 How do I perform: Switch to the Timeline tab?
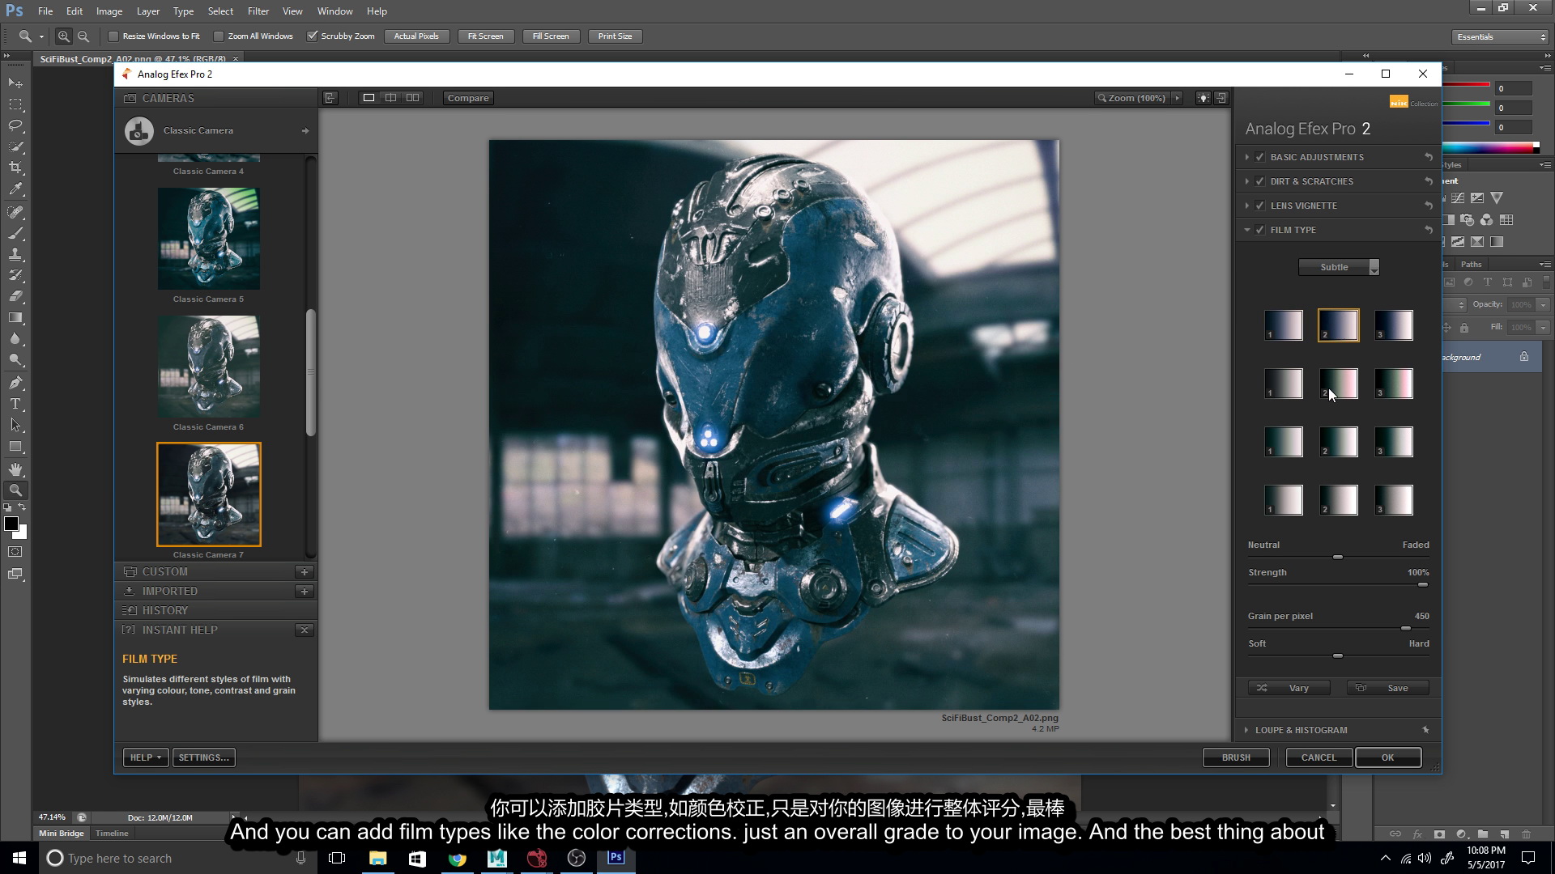112,833
